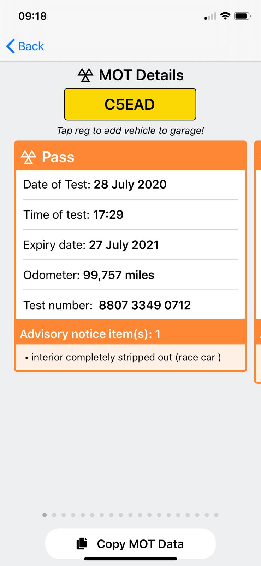The image size is (261, 566).
Task: Tap the Expiry date 27 July 2021 row
Action: (130, 245)
